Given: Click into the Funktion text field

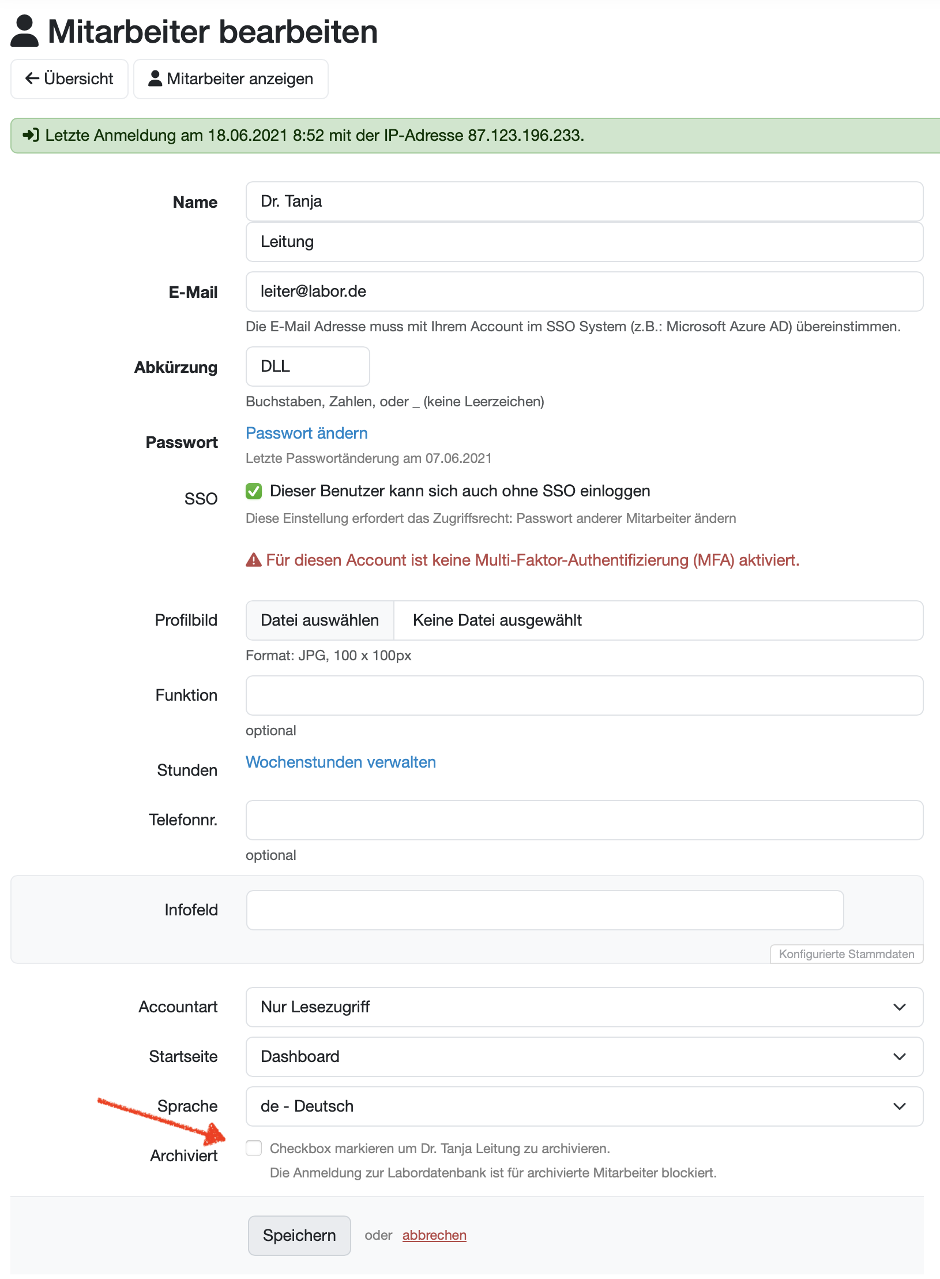Looking at the screenshot, I should tap(584, 695).
